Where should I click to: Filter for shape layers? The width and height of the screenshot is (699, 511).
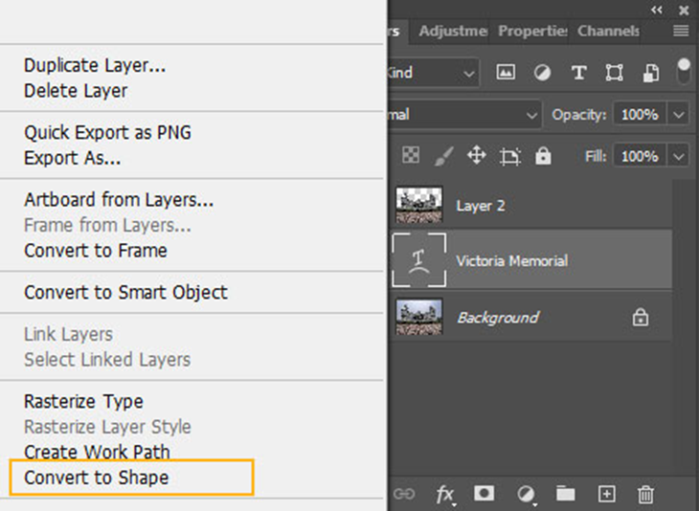click(x=614, y=73)
